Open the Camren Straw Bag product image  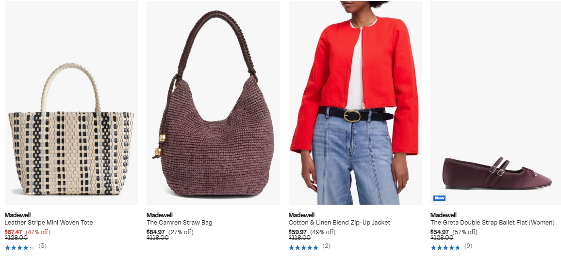point(213,103)
